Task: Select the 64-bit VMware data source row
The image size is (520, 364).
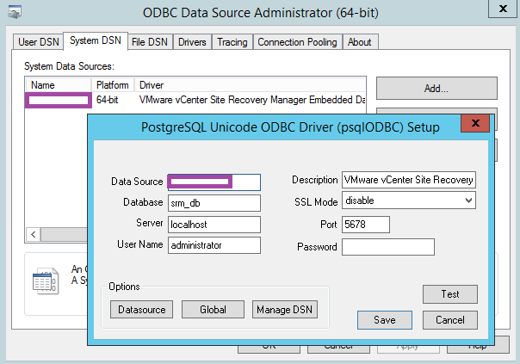Action: coord(195,100)
